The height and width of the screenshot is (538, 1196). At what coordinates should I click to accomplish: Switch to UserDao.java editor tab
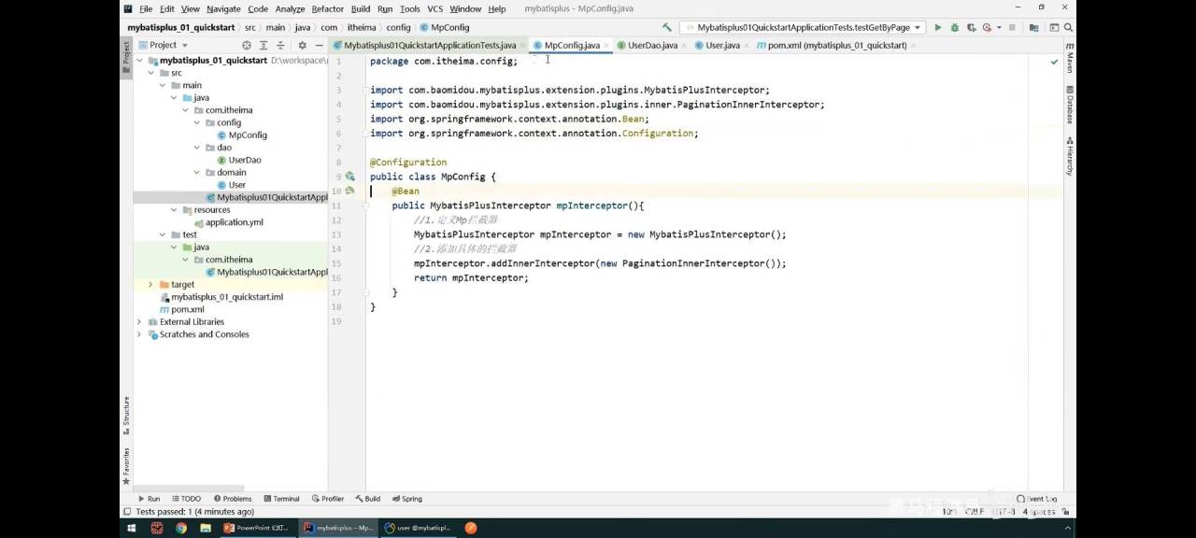652,45
